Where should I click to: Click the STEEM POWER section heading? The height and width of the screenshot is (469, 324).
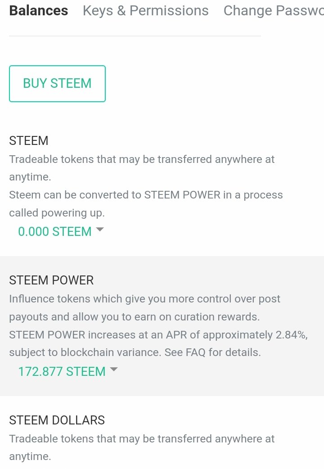51,280
